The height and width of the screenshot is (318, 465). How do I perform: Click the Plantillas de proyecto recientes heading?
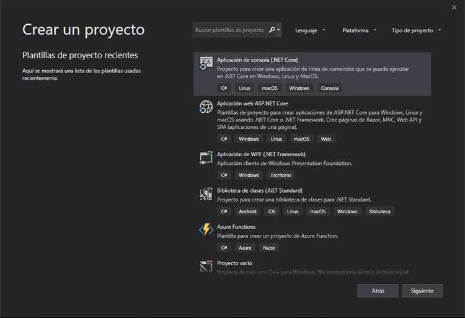coord(80,55)
